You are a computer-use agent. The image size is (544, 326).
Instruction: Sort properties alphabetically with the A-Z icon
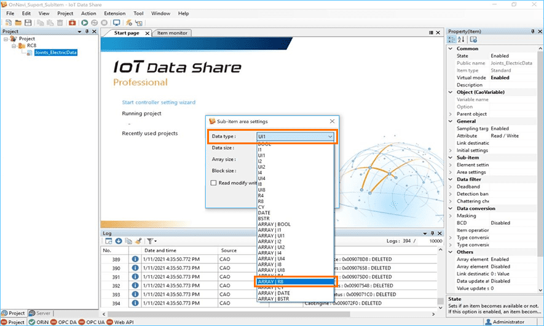pyautogui.click(x=461, y=39)
